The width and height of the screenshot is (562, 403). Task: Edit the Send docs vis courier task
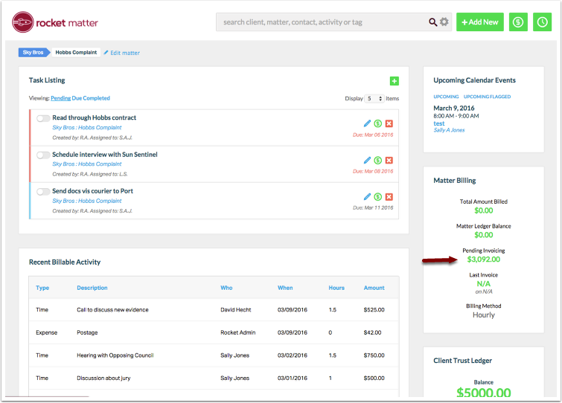pyautogui.click(x=367, y=197)
